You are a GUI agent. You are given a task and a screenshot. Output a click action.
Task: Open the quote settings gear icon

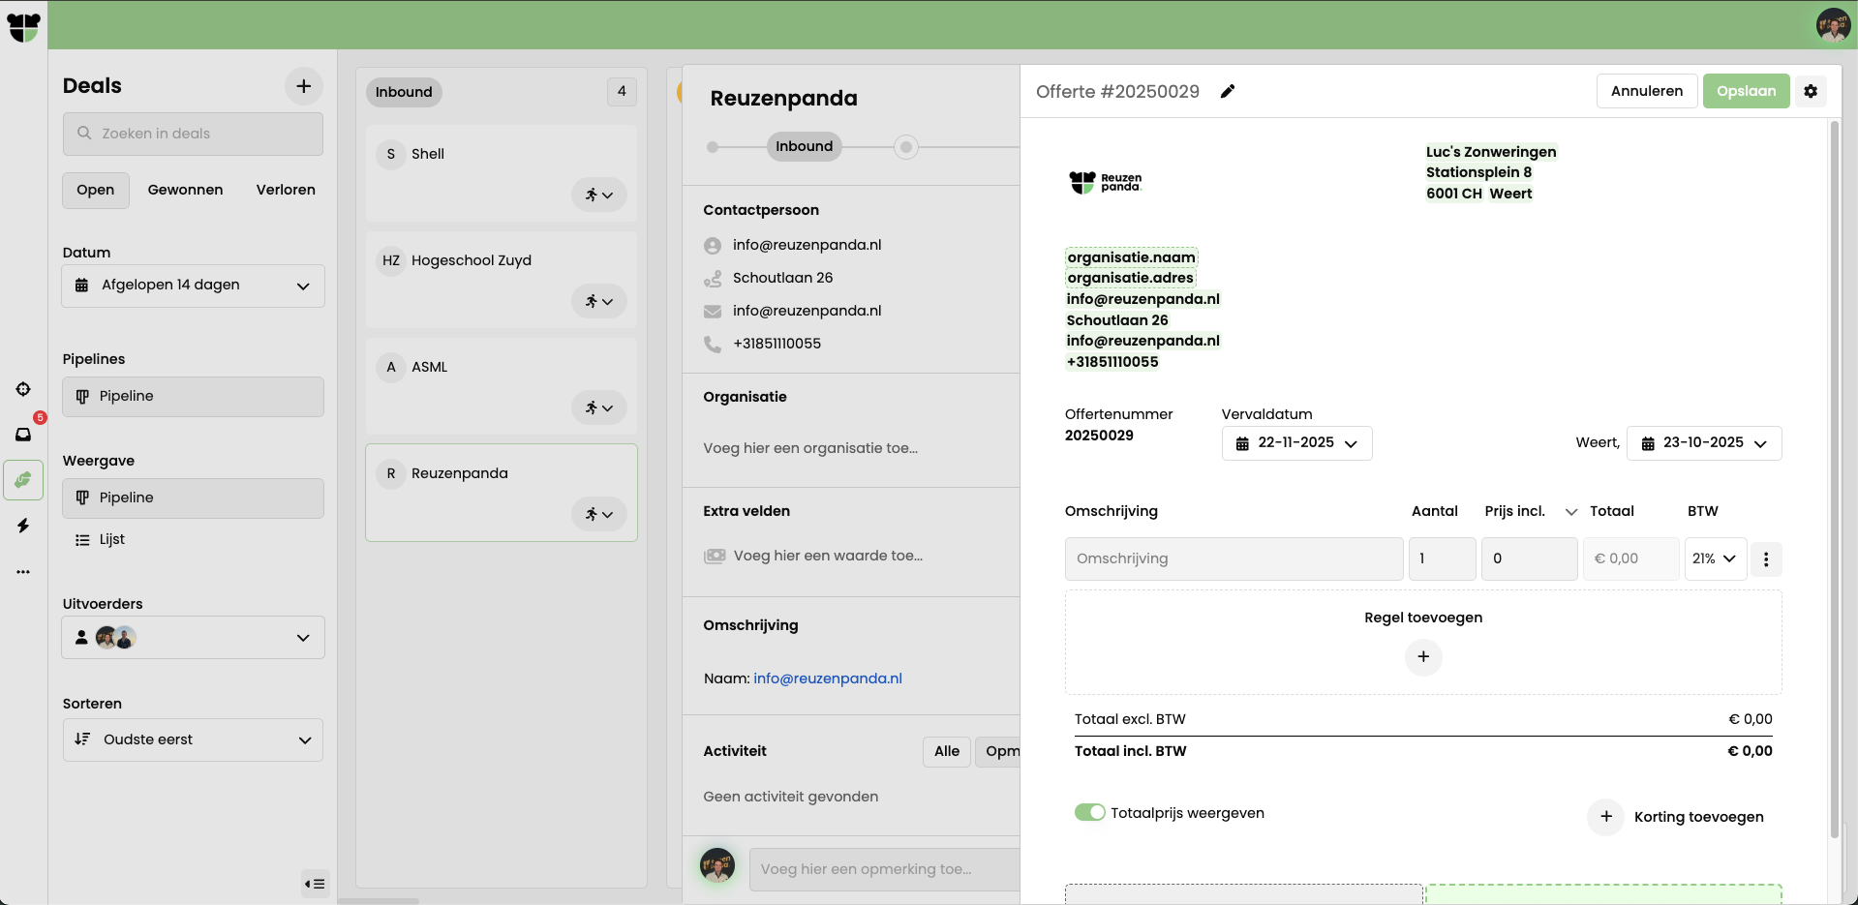1811,91
